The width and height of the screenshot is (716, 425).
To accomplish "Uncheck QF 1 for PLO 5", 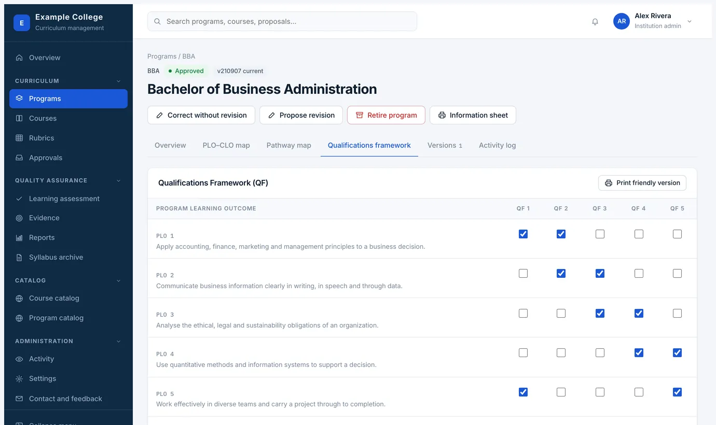I will 523,392.
